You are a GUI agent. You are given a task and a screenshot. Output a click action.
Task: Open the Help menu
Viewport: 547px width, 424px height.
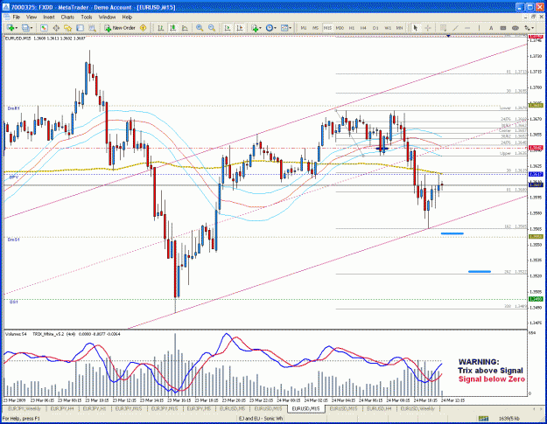pyautogui.click(x=127, y=17)
